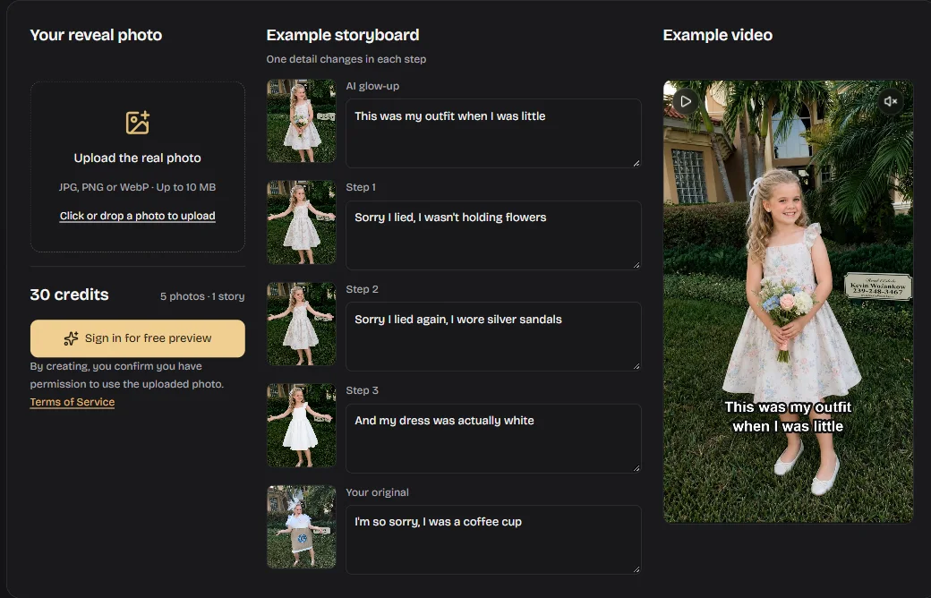Select the Step 1 thumbnail
Viewport: 931px width, 598px height.
coord(301,222)
